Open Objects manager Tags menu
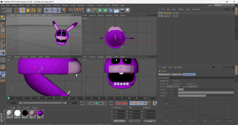This screenshot has width=238, height=125. click(188, 9)
